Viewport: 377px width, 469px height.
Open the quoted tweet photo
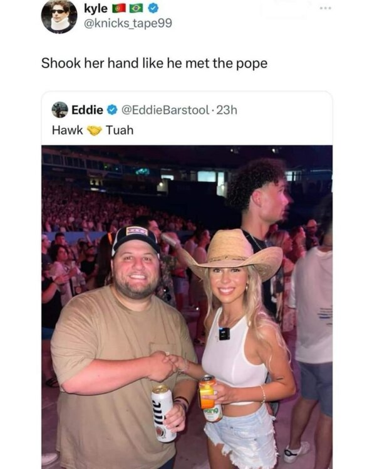coord(187,307)
